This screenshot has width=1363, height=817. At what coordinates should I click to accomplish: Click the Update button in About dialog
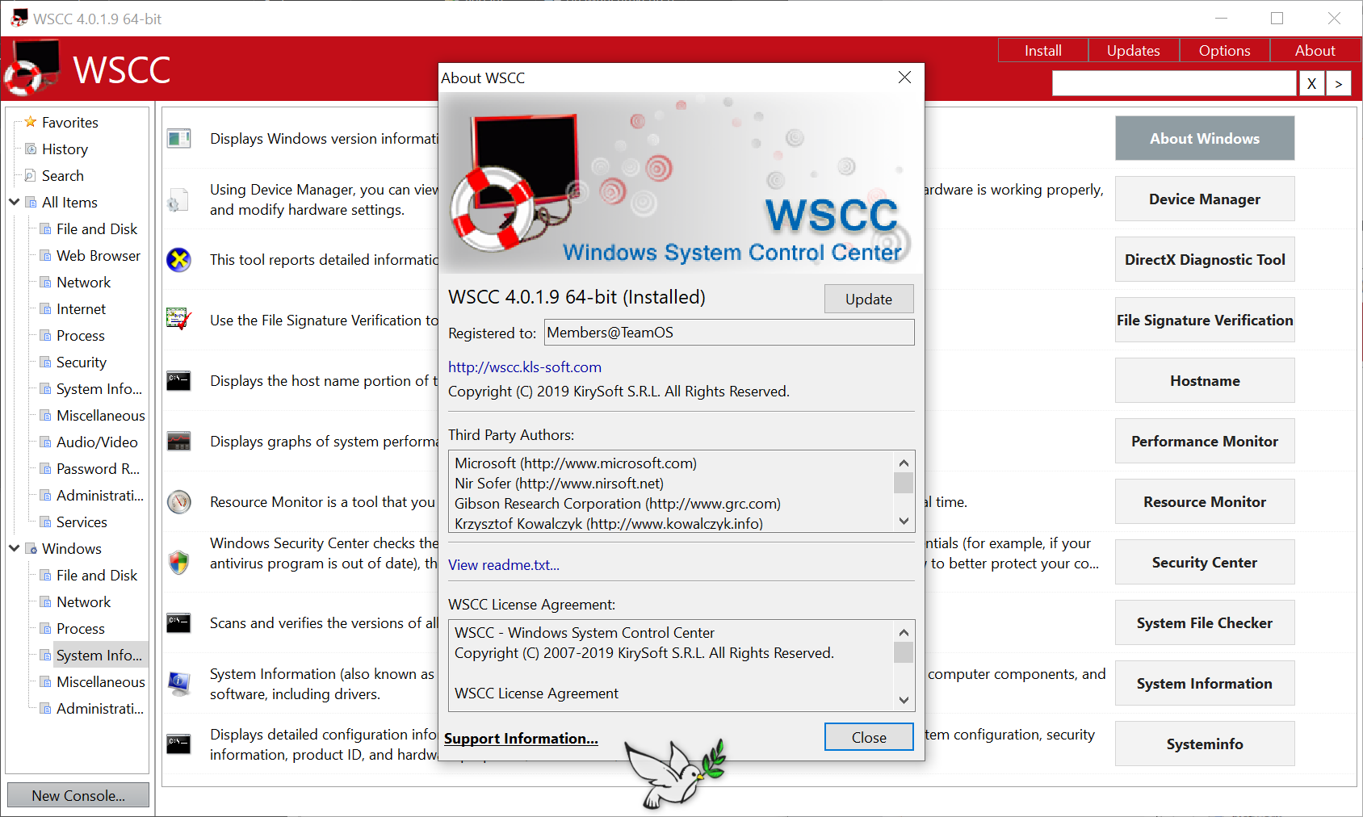[869, 299]
